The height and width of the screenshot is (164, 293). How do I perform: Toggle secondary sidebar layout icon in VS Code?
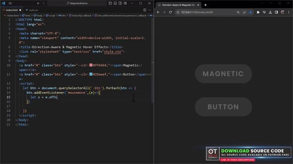[x=120, y=3]
